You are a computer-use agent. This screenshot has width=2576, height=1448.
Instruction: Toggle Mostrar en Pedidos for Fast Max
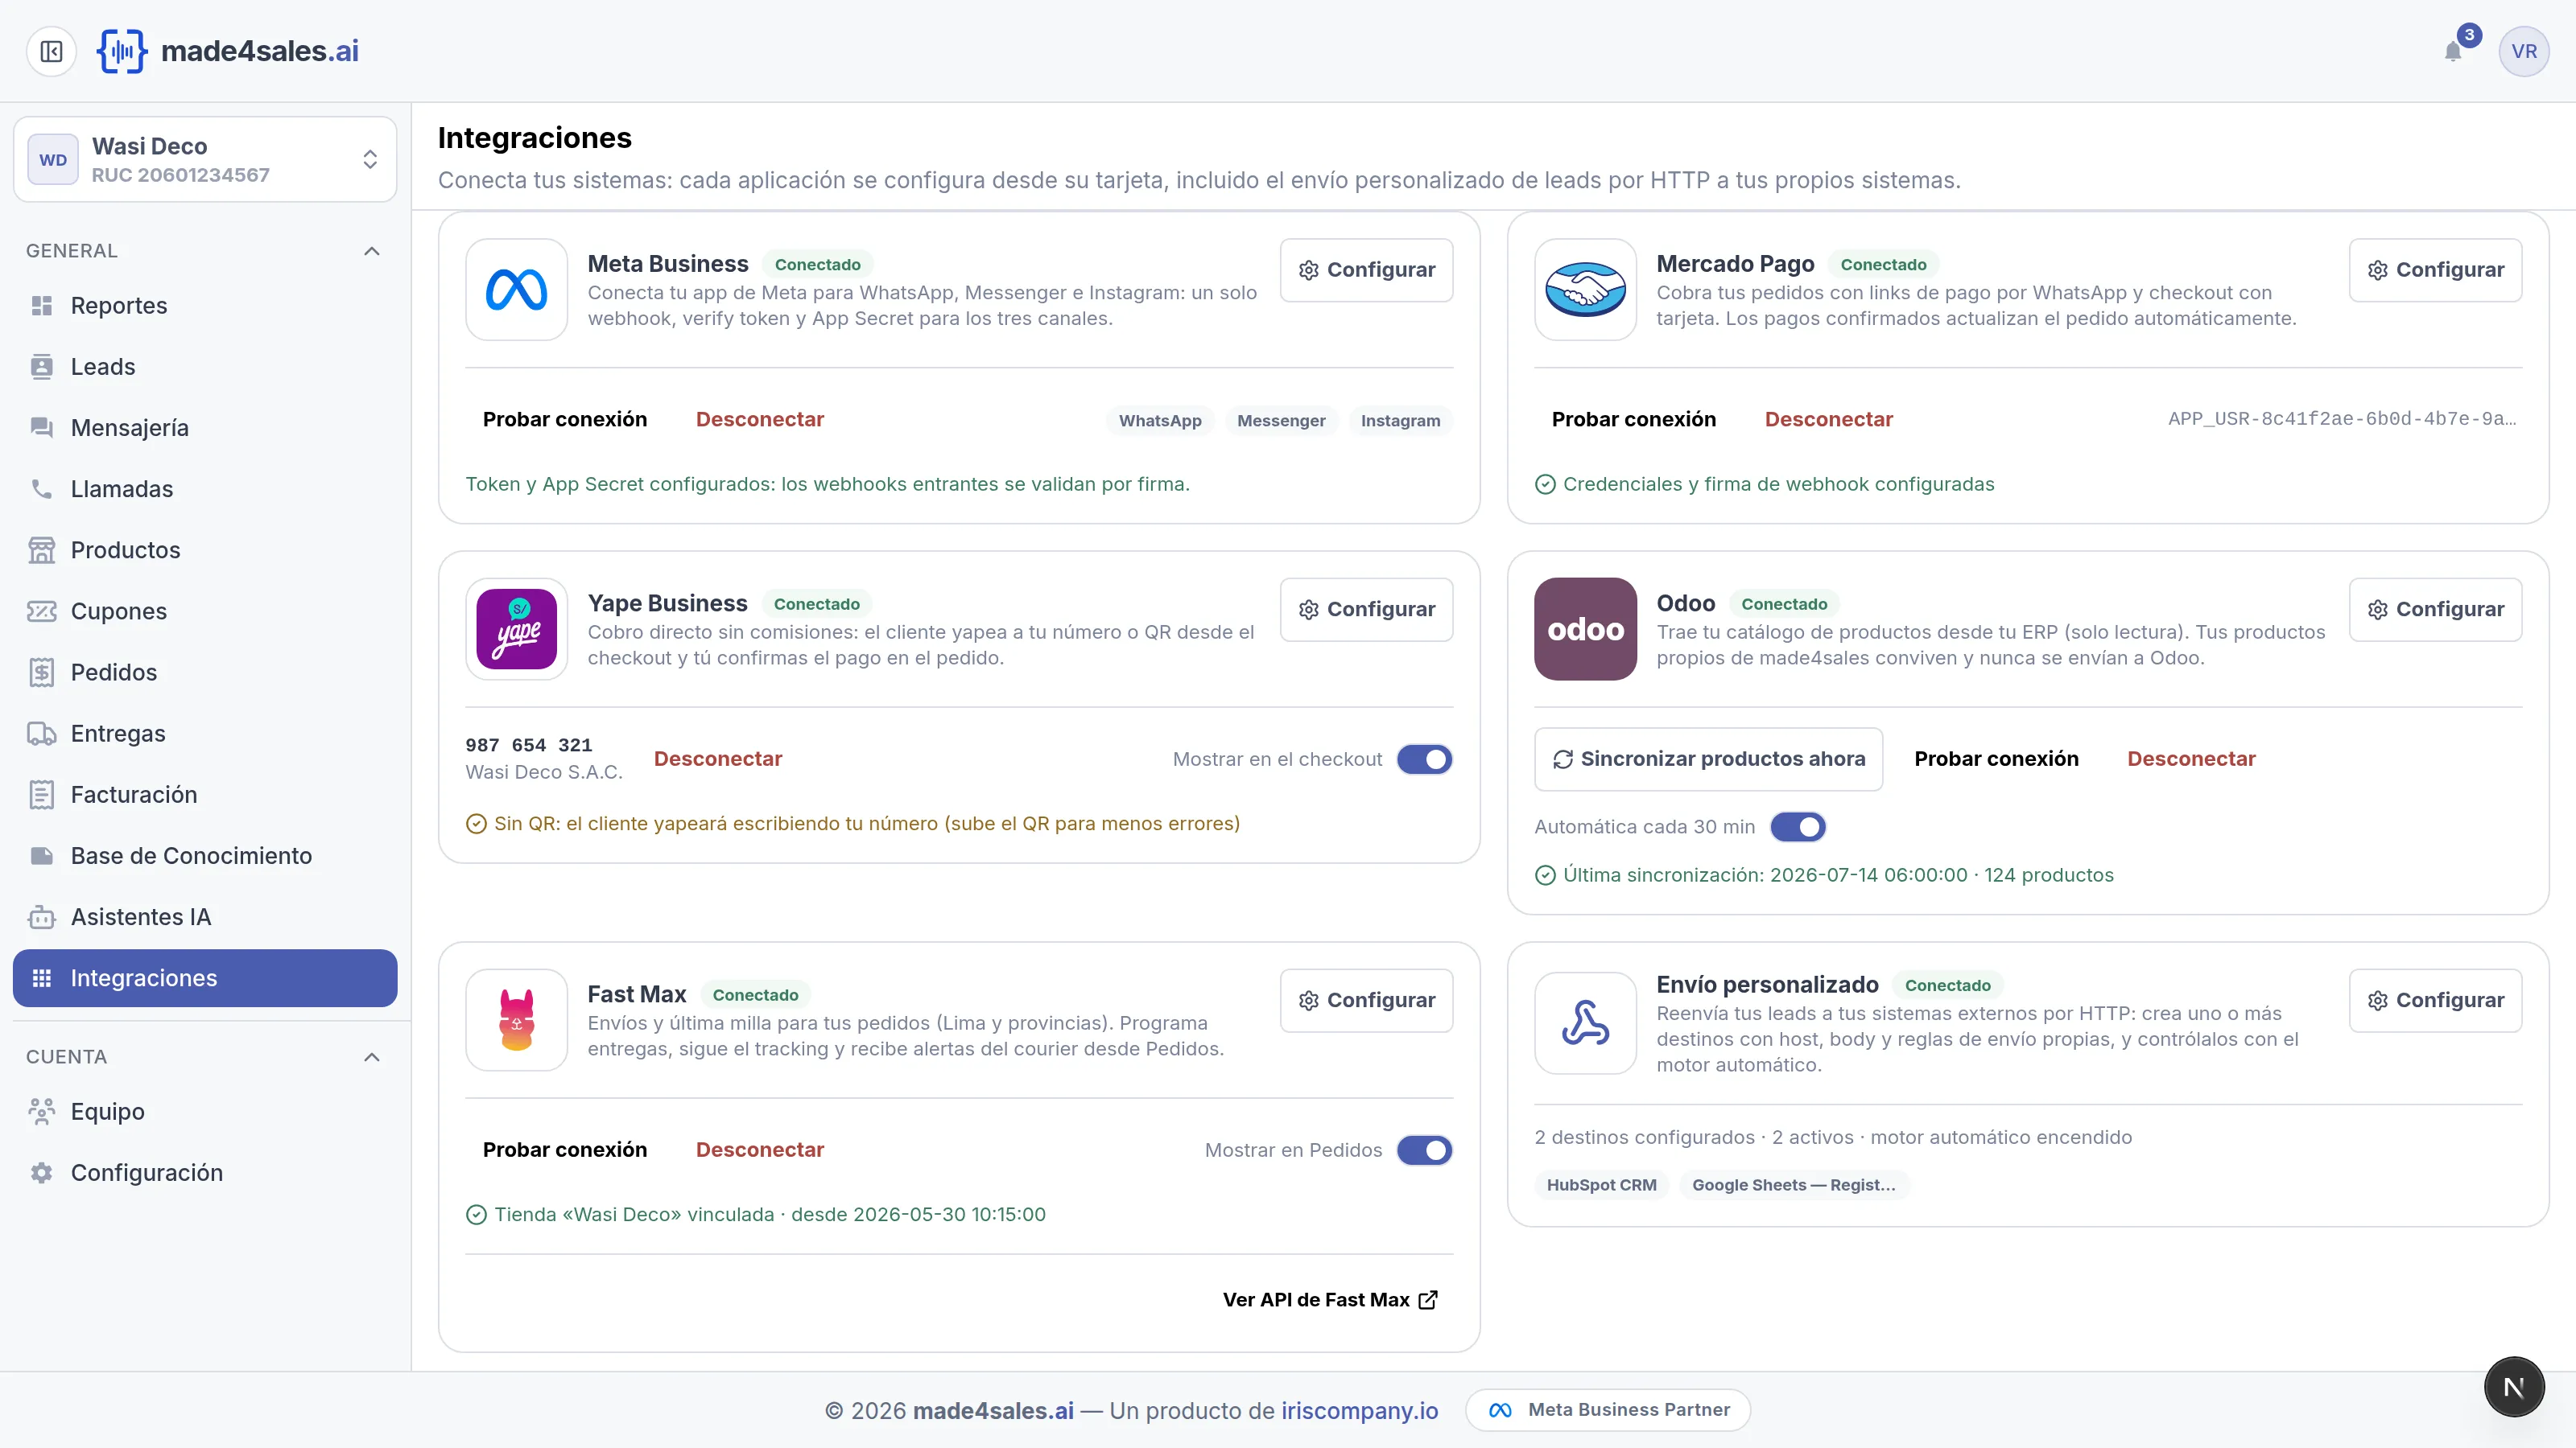[1424, 1150]
